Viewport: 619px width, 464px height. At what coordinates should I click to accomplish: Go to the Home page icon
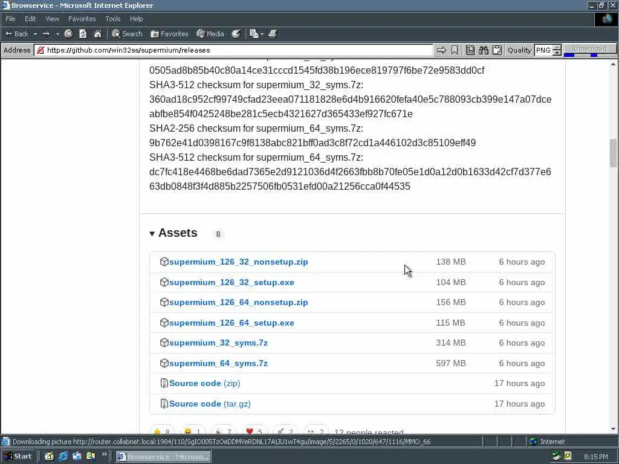97,34
